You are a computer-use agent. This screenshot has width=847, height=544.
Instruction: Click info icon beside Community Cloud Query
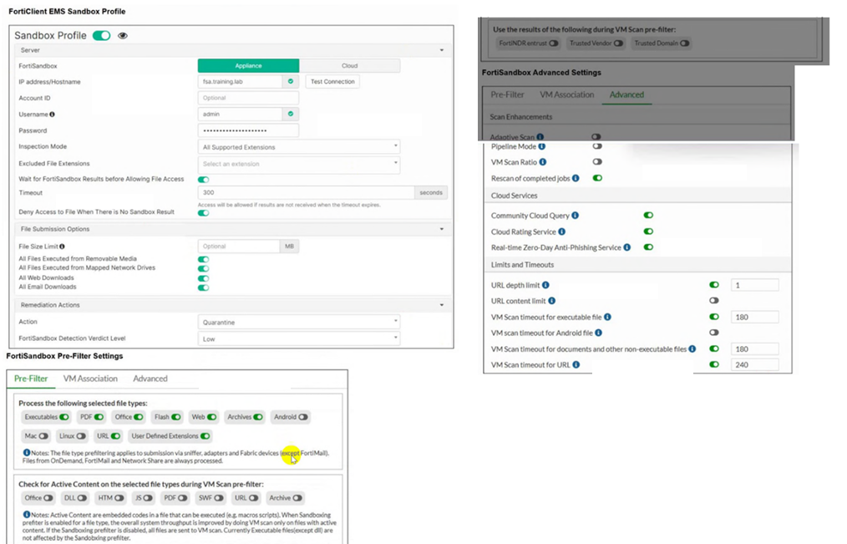576,216
